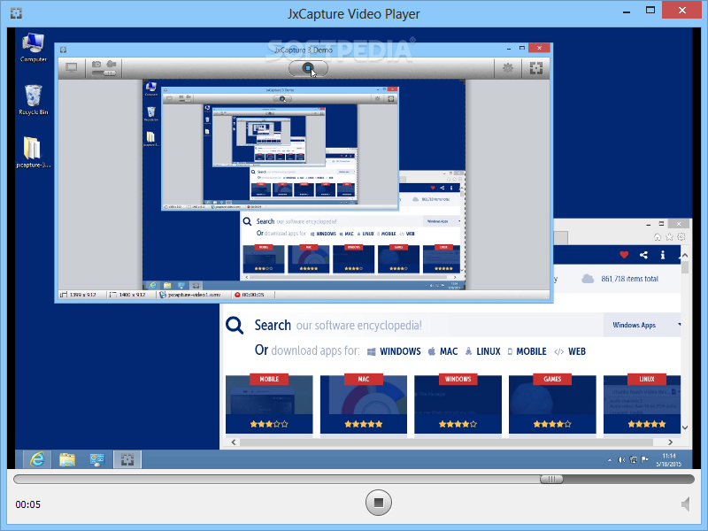The width and height of the screenshot is (708, 531).
Task: Click the system tray speaker icon
Action: tap(622, 460)
